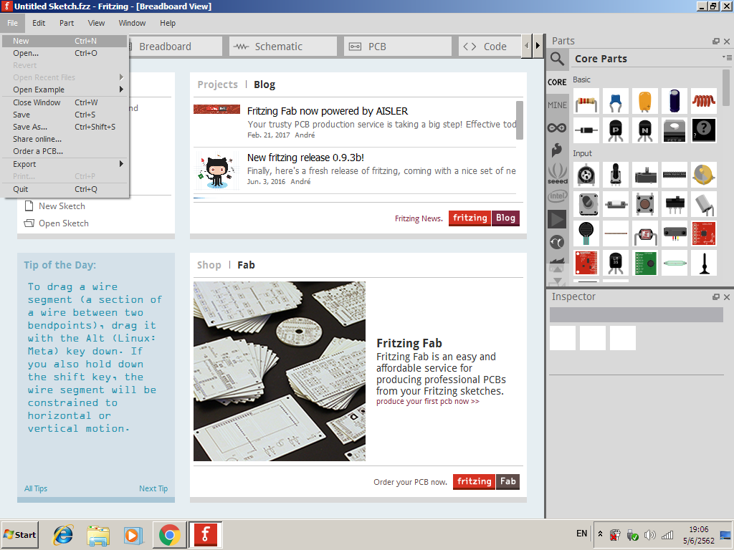Pick the resistor part
The width and height of the screenshot is (734, 550).
click(x=586, y=101)
